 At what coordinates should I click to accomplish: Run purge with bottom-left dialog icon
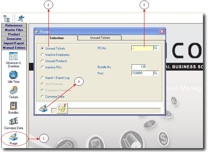coord(43,108)
